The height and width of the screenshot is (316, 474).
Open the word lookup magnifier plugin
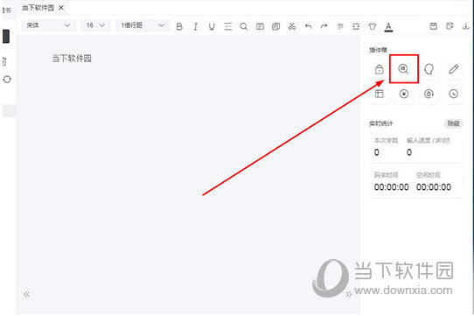[403, 69]
